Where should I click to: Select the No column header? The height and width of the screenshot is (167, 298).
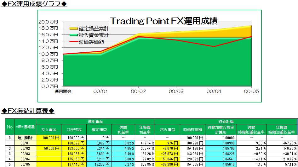10,127
